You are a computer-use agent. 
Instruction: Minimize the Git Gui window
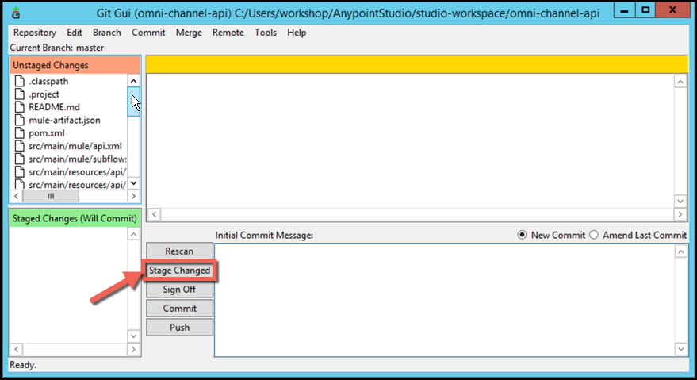(x=625, y=10)
